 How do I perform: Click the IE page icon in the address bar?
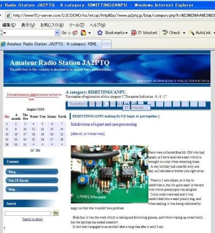9,15
